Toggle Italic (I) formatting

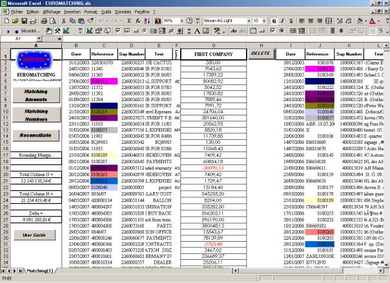(282, 21)
